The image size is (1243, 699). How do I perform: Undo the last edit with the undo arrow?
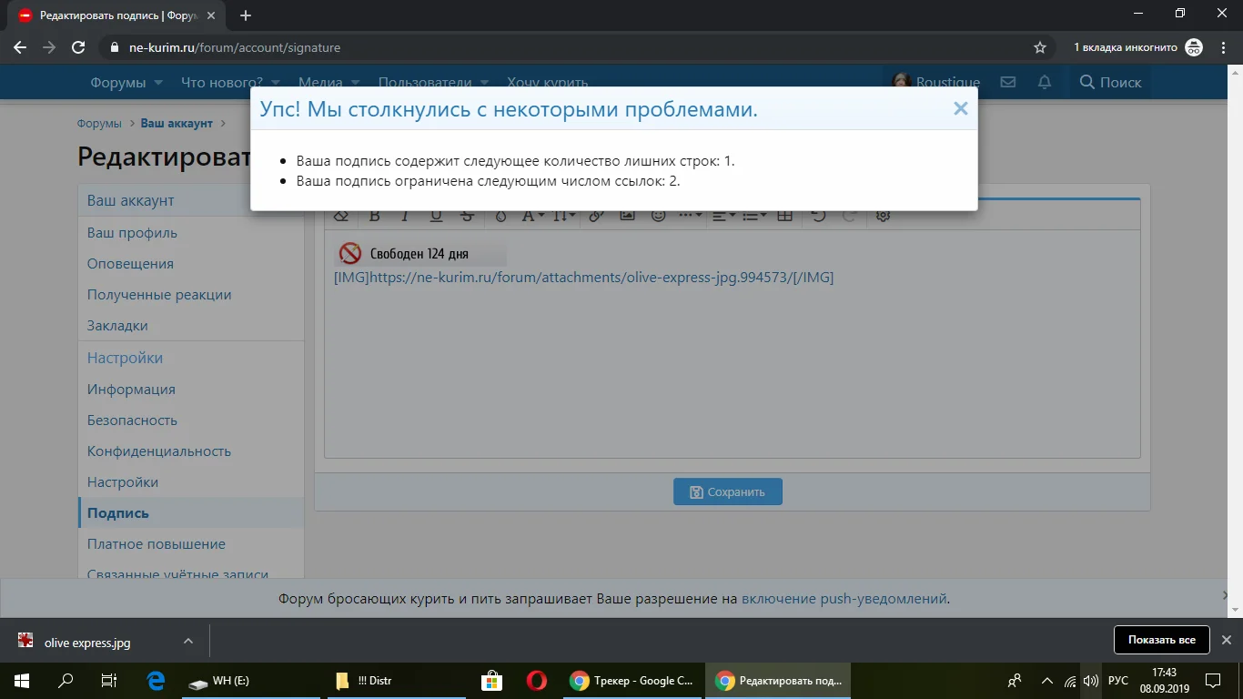(x=817, y=216)
